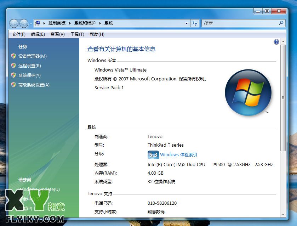Click the computer icon in address bar

(x=38, y=23)
